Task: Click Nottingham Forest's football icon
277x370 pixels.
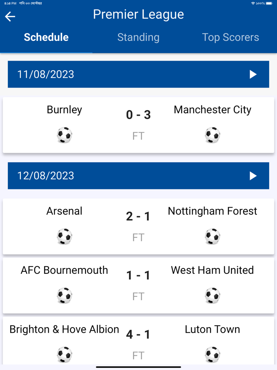Action: pyautogui.click(x=212, y=236)
